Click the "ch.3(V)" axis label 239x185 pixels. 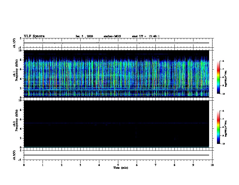tap(14, 155)
